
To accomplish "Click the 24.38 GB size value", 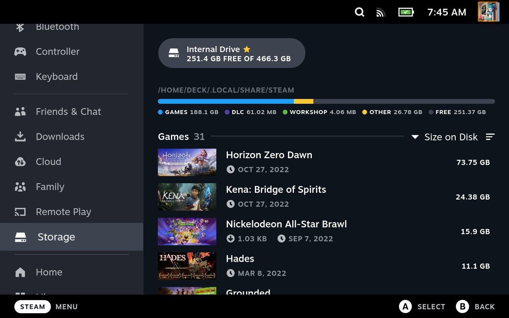I will 473,197.
